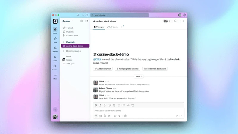Toggle bulleted list
This screenshot has height=134, width=238.
click(x=118, y=105)
